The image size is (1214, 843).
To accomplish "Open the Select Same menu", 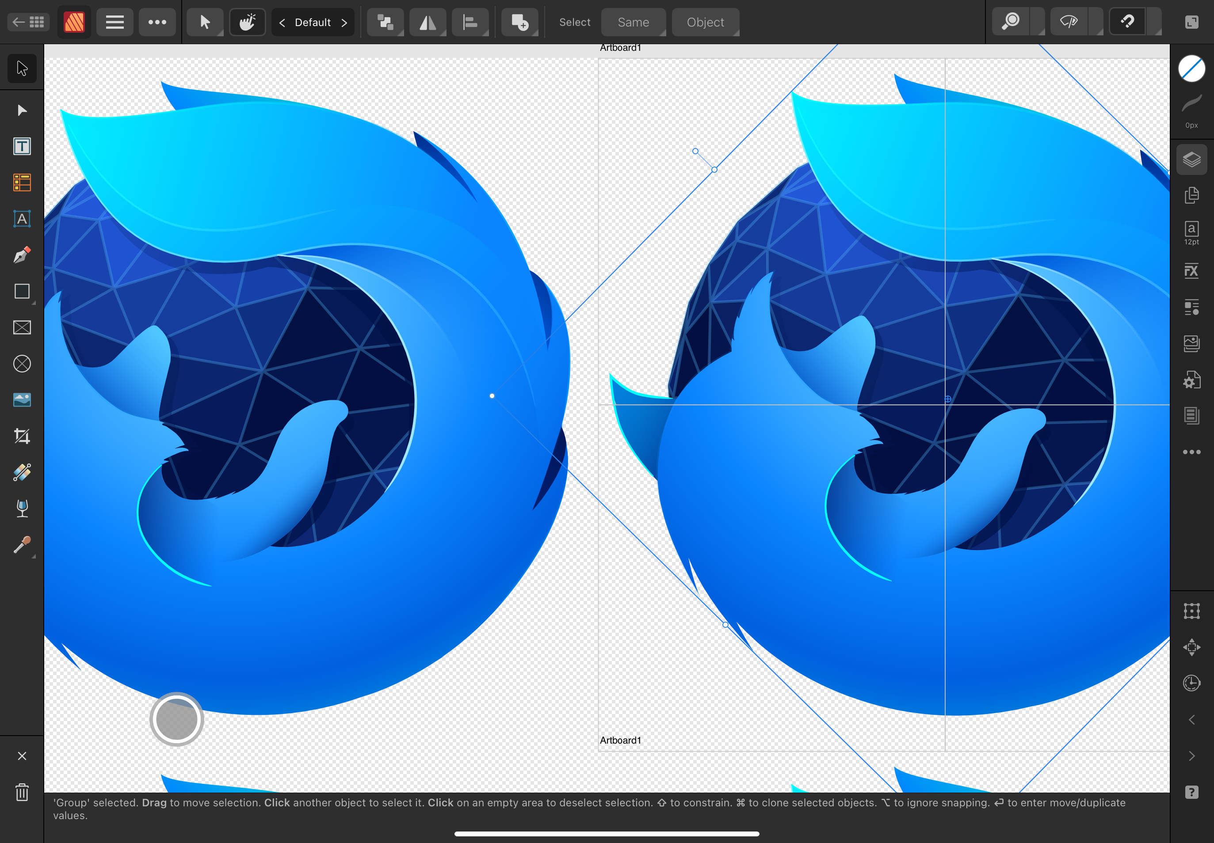I will pyautogui.click(x=633, y=22).
